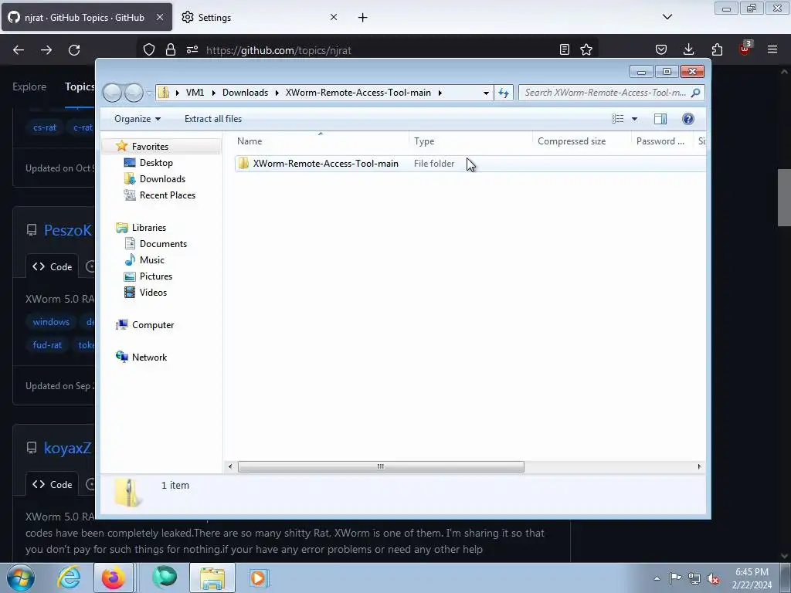
Task: Close the njrat GitHub Topics tab
Action: click(x=159, y=17)
